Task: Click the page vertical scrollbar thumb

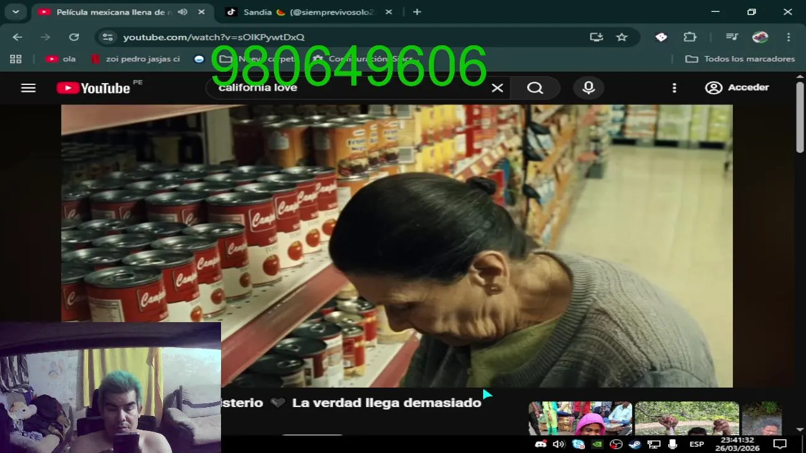Action: click(x=800, y=117)
